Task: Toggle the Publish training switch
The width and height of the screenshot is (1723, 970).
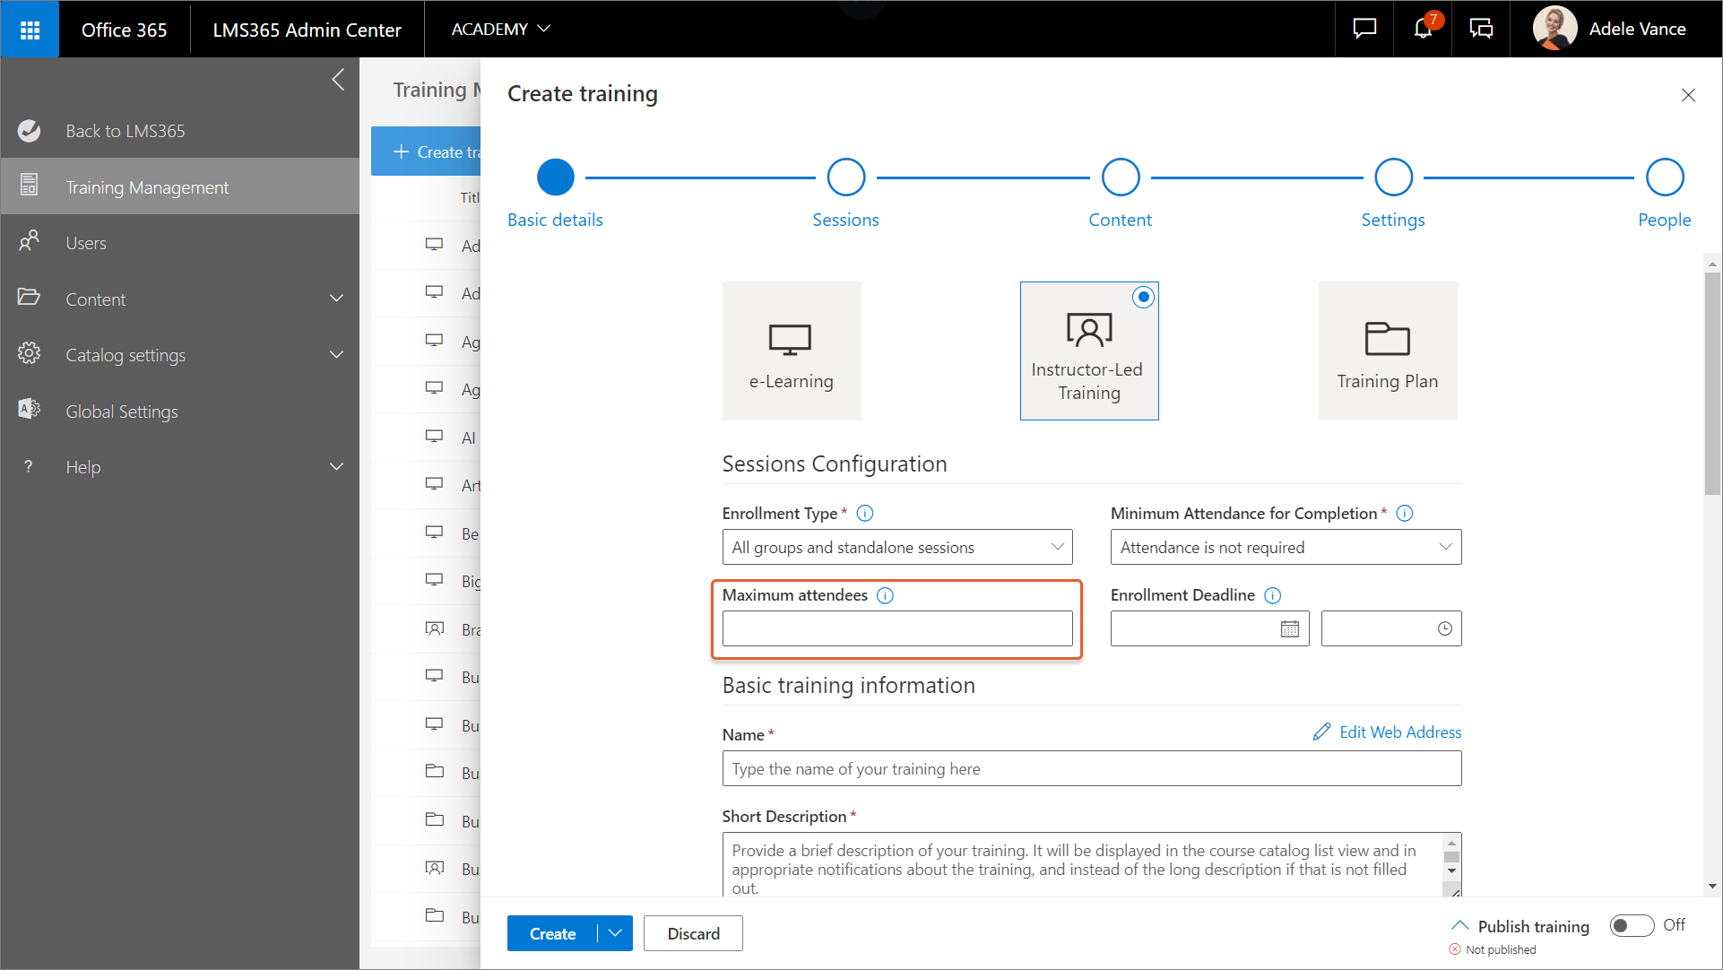Action: click(x=1631, y=925)
